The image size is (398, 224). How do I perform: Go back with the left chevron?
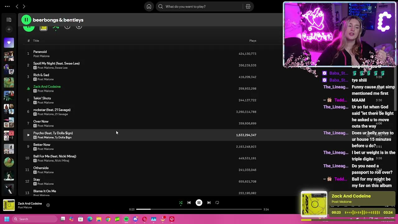[17, 6]
